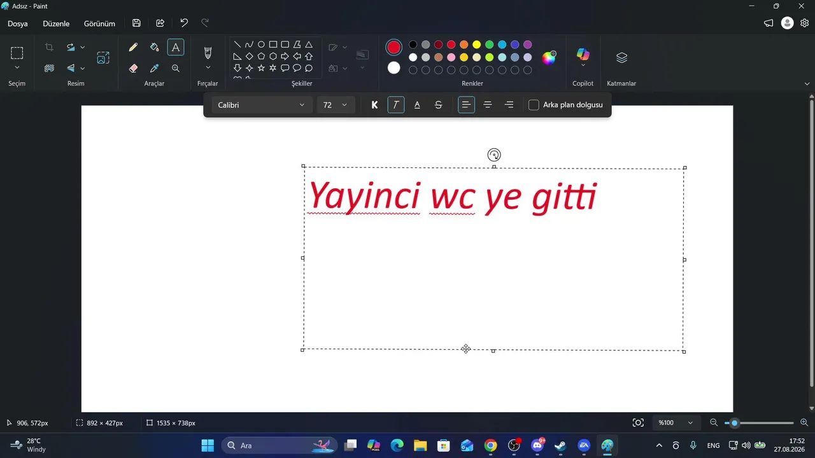This screenshot has width=815, height=458.
Task: Open Discord from the taskbar
Action: coord(537,445)
